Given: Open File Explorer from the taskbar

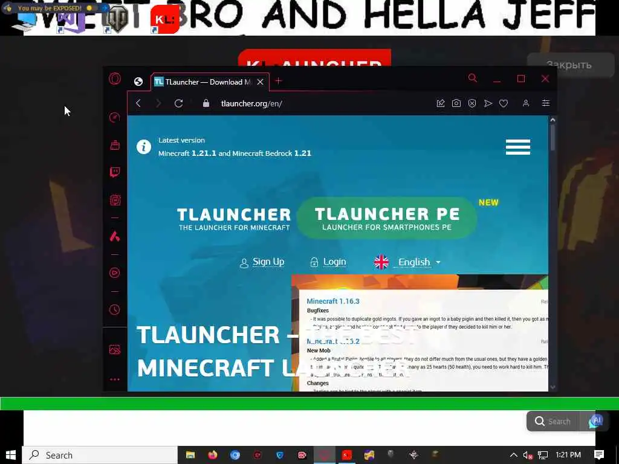Looking at the screenshot, I should (x=190, y=455).
